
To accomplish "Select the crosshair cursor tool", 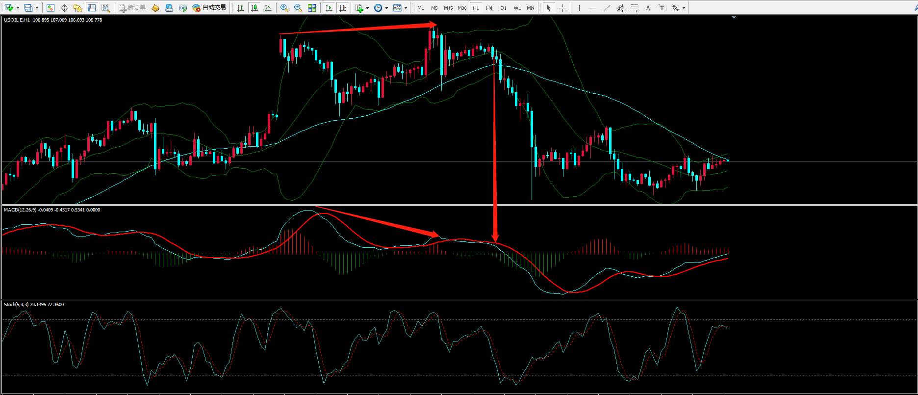I will coord(562,8).
